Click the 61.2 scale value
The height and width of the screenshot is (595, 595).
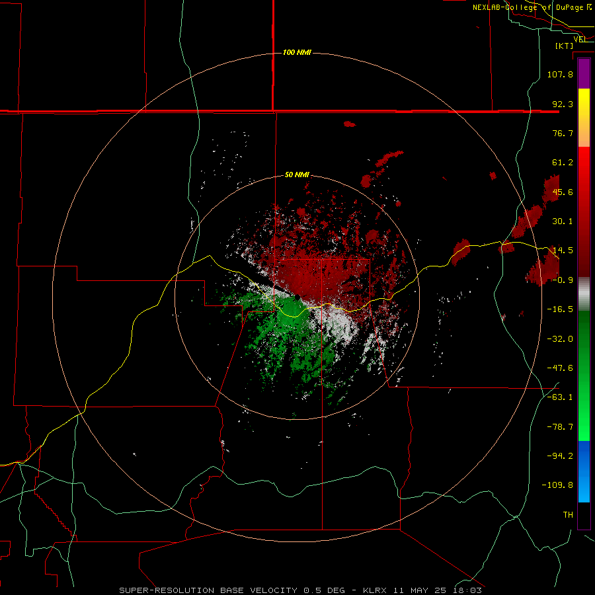(x=563, y=163)
